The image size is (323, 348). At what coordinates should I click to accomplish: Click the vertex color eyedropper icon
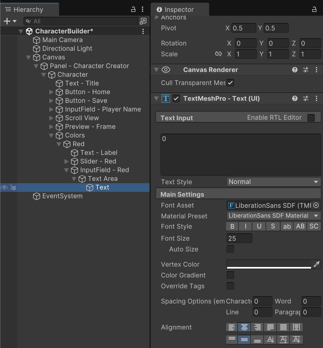(316, 264)
